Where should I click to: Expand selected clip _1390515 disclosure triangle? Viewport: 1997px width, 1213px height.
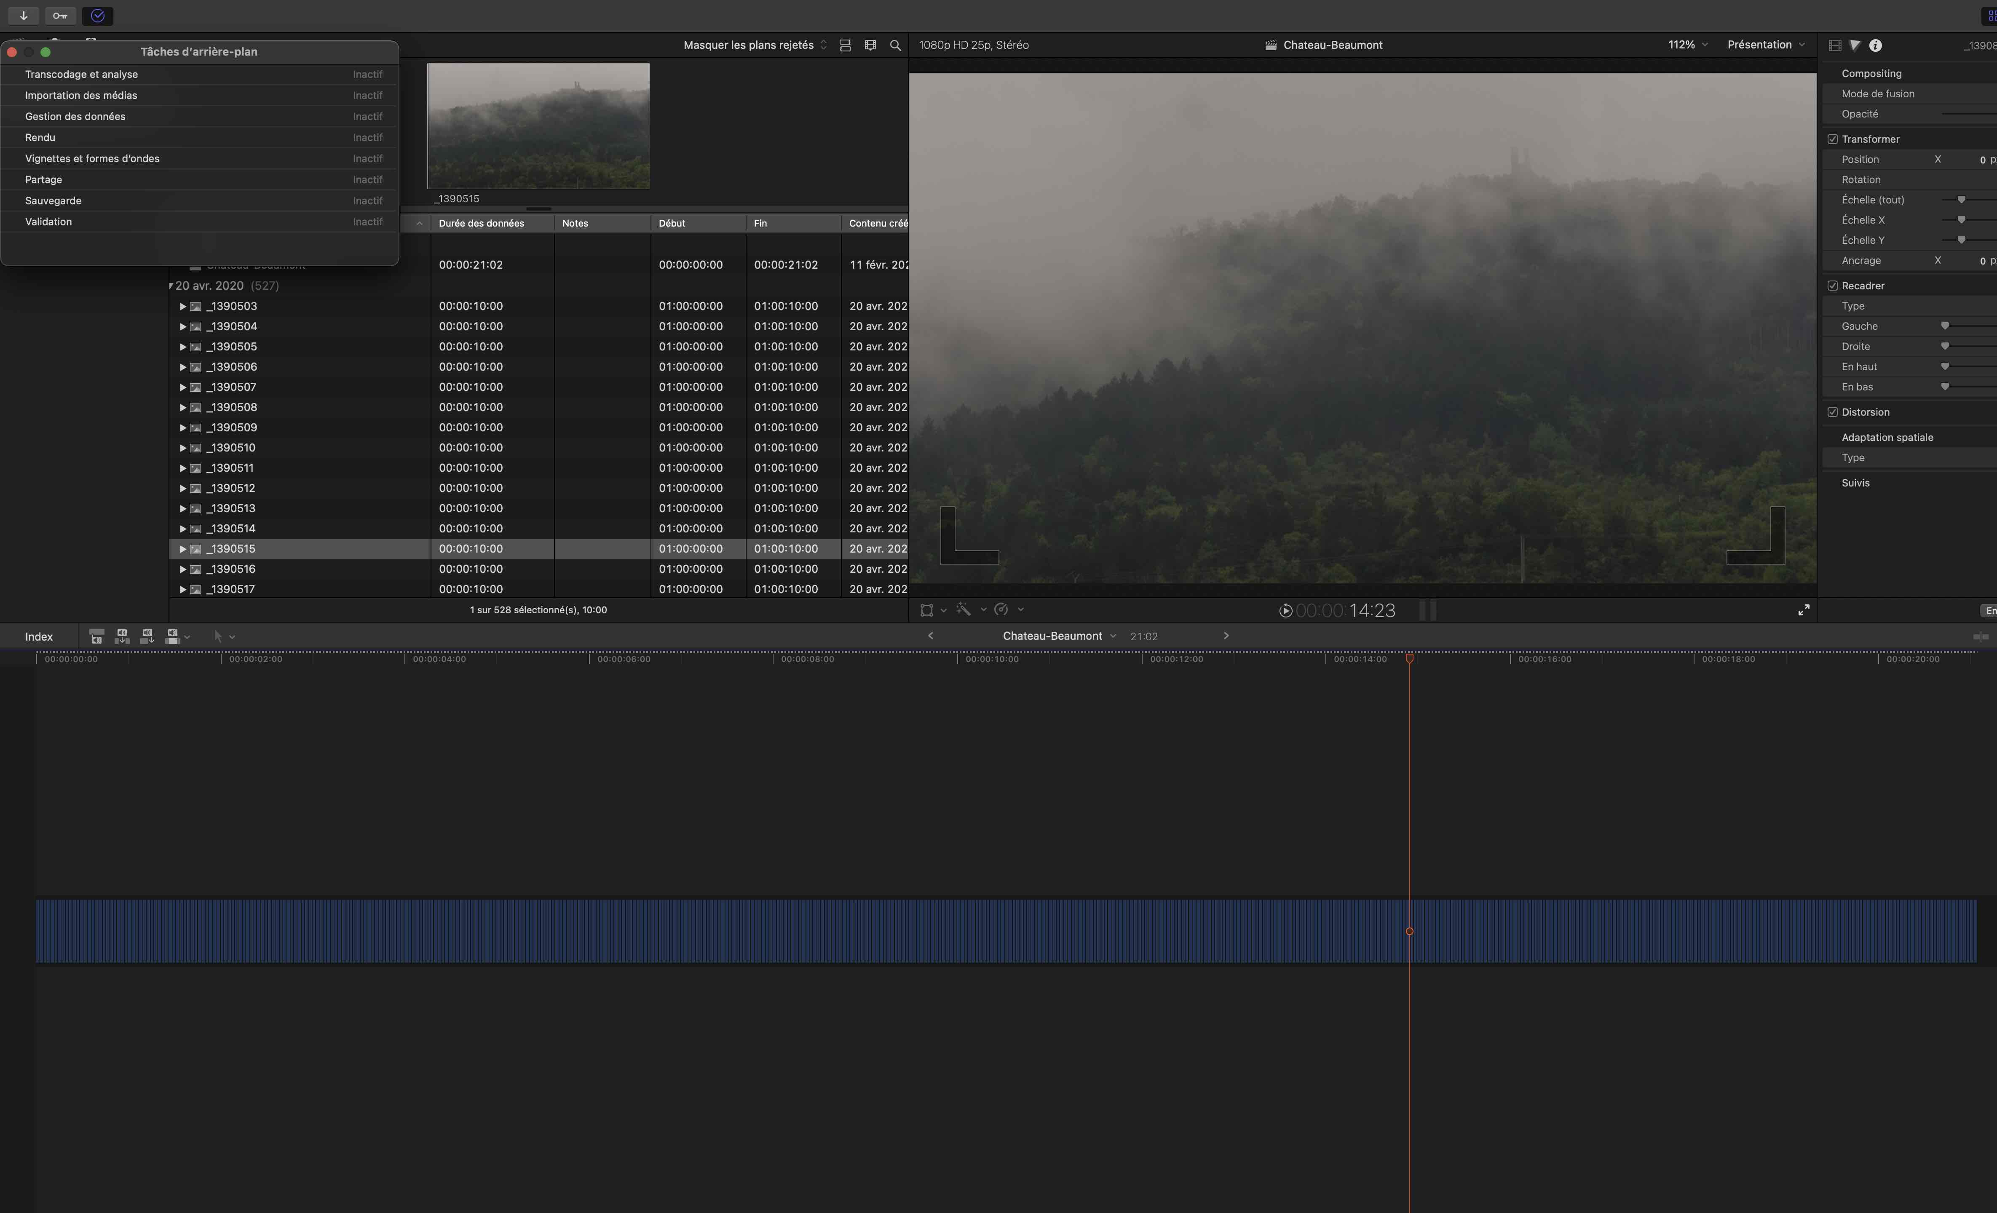pos(182,549)
